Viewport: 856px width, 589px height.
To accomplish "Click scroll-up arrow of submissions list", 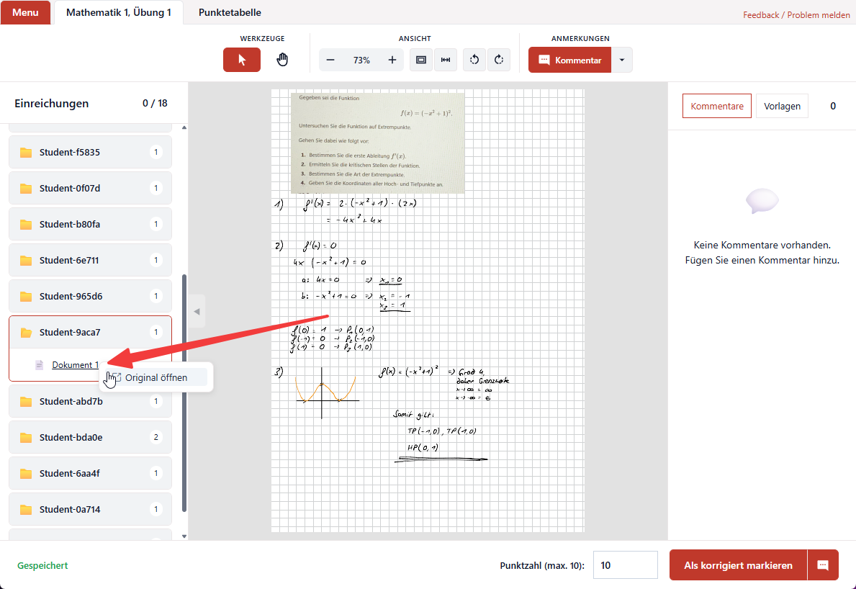I will point(184,127).
